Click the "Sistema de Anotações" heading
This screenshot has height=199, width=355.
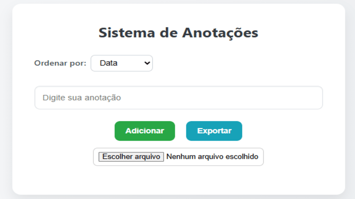point(178,33)
